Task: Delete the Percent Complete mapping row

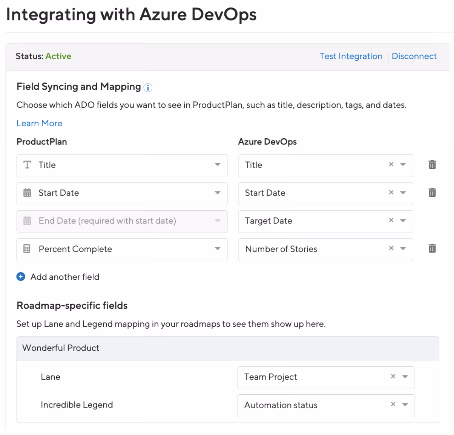Action: click(432, 248)
